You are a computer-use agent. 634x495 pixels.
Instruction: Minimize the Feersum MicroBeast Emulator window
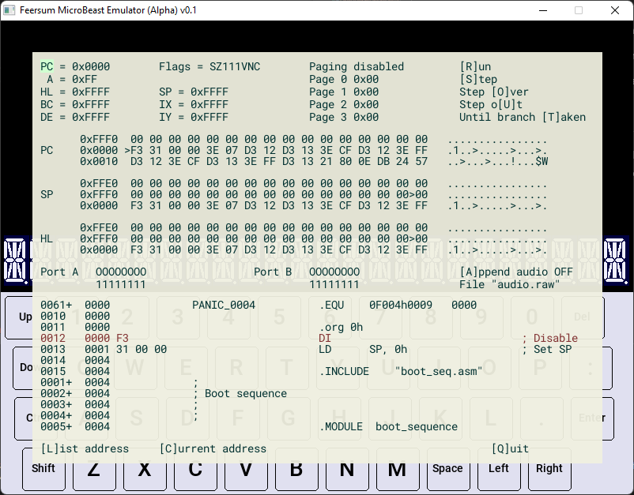pyautogui.click(x=543, y=10)
